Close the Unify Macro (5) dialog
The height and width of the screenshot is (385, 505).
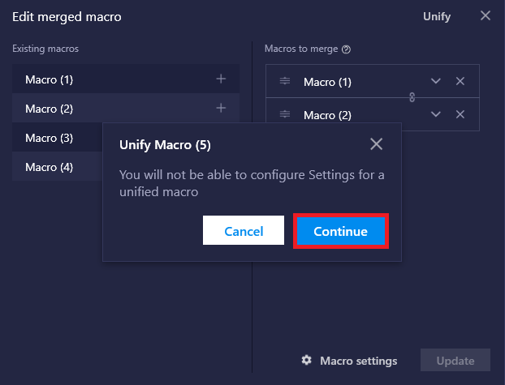click(376, 144)
